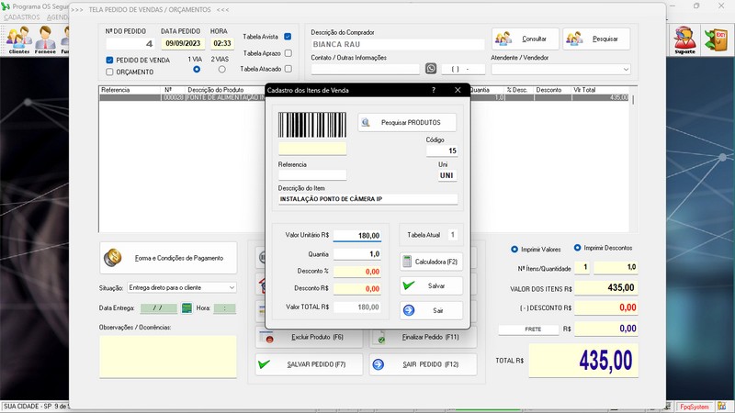This screenshot has height=413, width=735.
Task: Select 1 VIA radio button
Action: (197, 70)
